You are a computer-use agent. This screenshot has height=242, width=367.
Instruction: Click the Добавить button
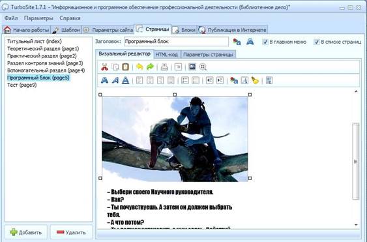[x=26, y=232]
